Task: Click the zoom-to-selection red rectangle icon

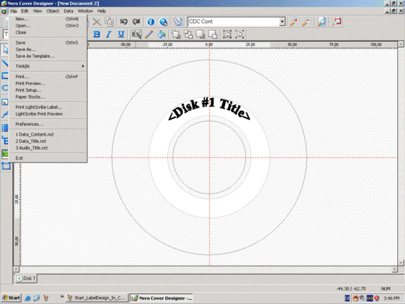Action: coord(336,22)
